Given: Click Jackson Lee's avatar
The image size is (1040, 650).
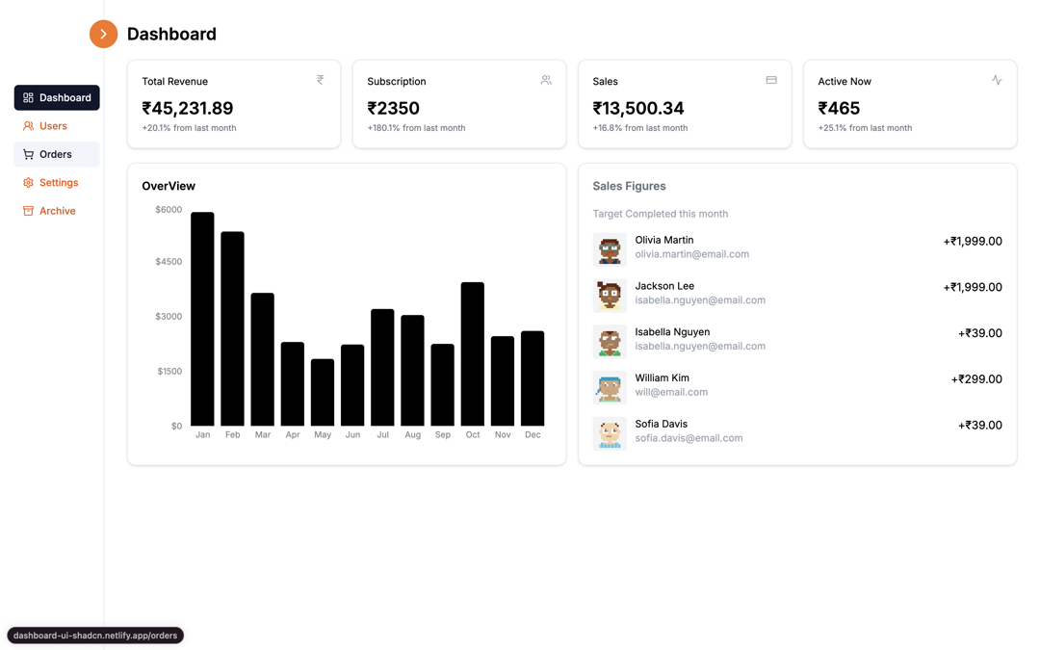Looking at the screenshot, I should pos(610,296).
